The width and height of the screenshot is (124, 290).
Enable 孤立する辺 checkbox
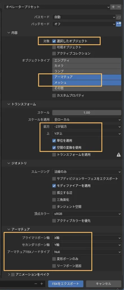(x=54, y=193)
